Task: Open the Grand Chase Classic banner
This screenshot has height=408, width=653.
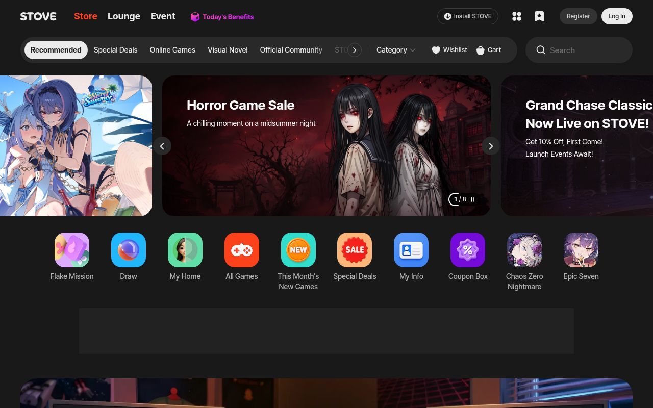Action: point(577,146)
